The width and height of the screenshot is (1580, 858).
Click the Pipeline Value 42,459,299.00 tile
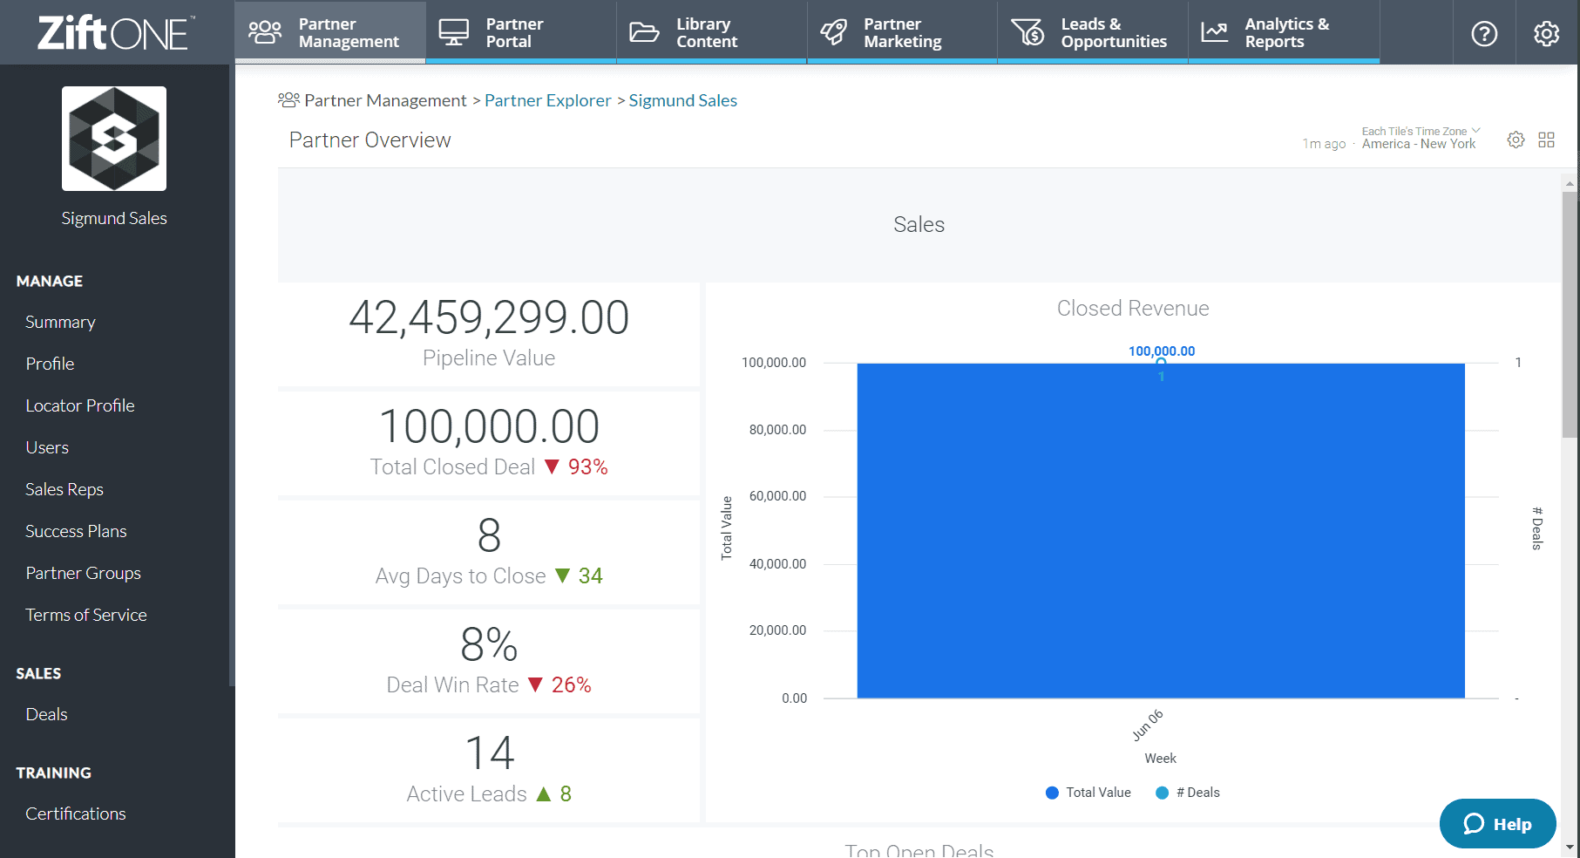pyautogui.click(x=489, y=334)
